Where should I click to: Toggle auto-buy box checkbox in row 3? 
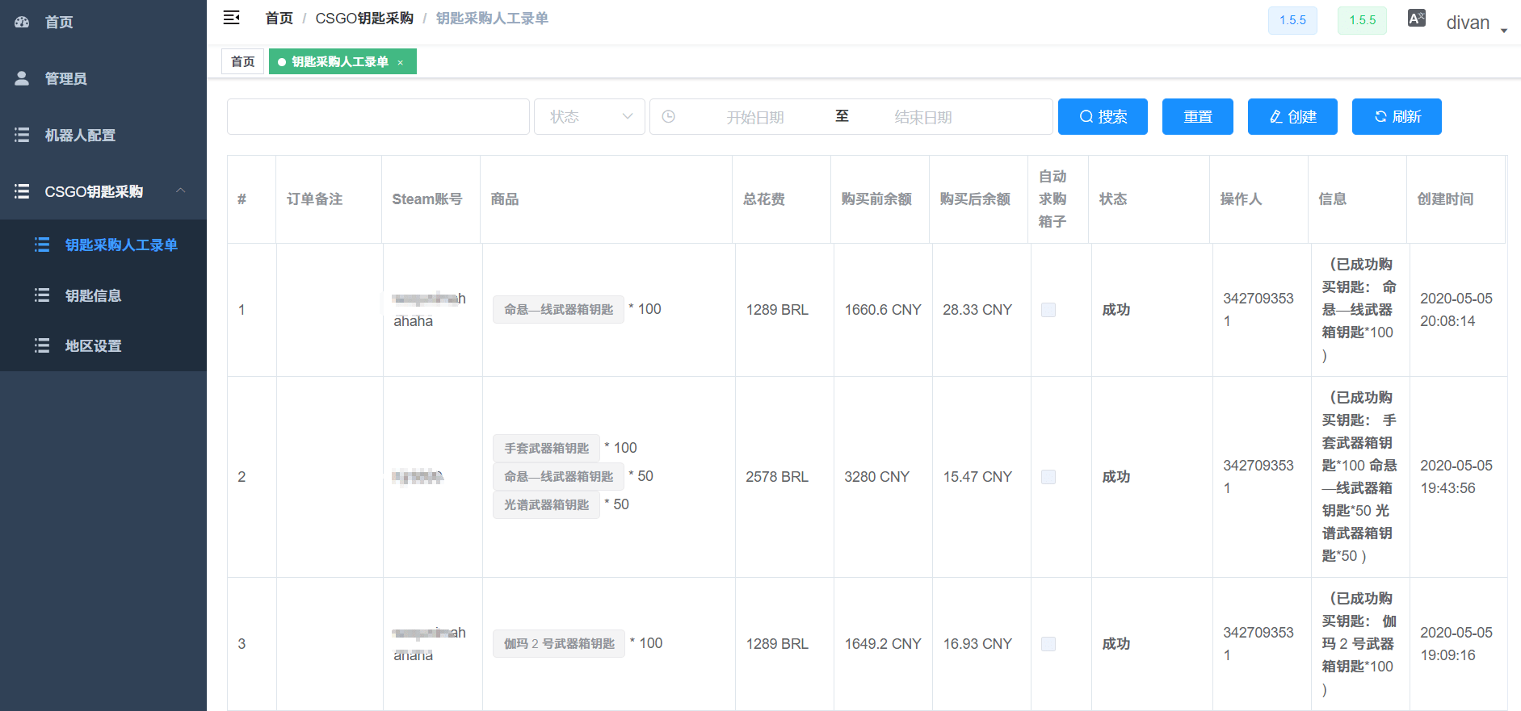coord(1048,644)
